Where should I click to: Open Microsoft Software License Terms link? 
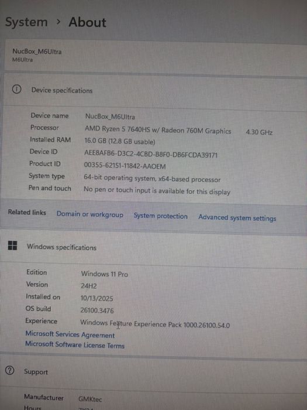point(75,344)
